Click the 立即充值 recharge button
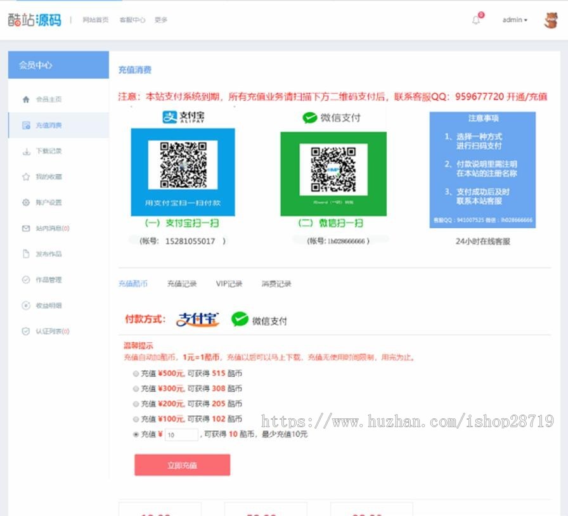 (182, 465)
